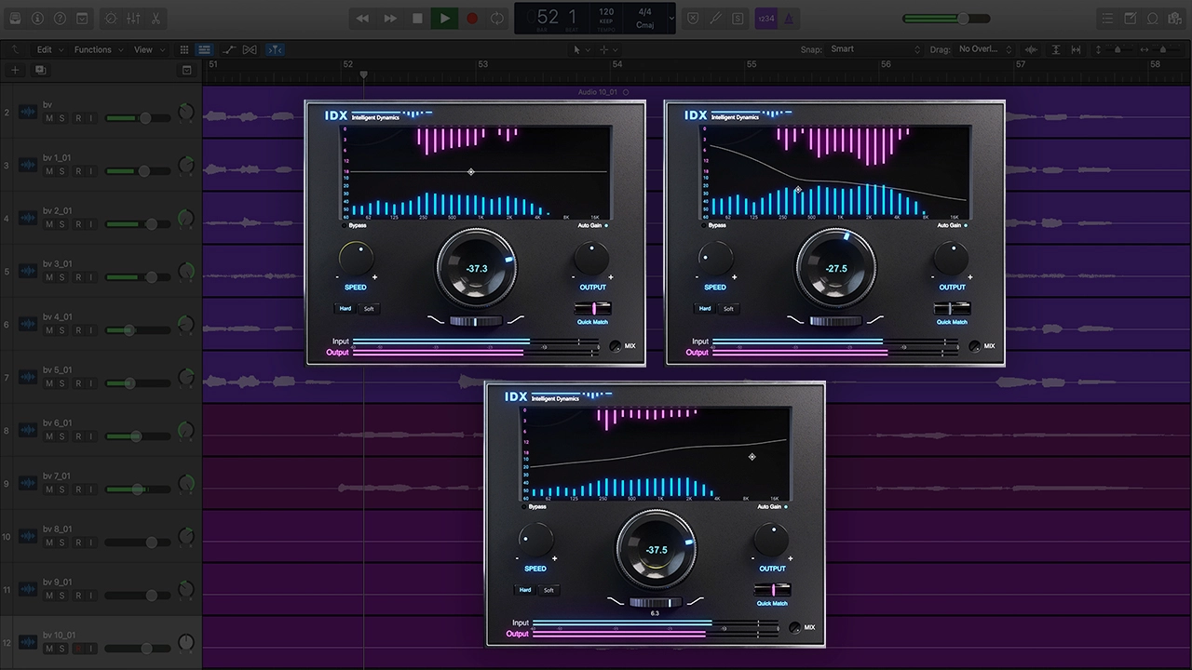The image size is (1192, 670).
Task: Enable input monitoring on bv 4_01
Action: click(x=91, y=330)
